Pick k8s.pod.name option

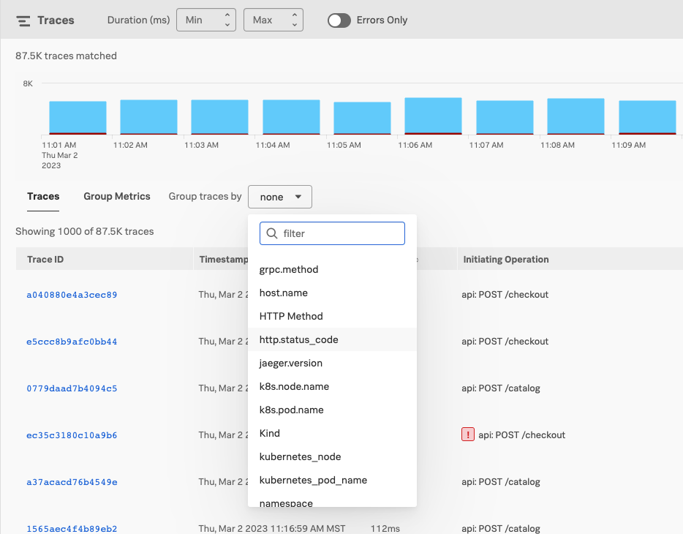pyautogui.click(x=332, y=410)
